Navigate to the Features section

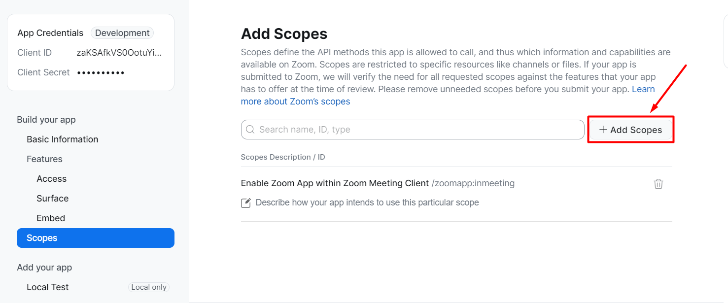click(44, 159)
